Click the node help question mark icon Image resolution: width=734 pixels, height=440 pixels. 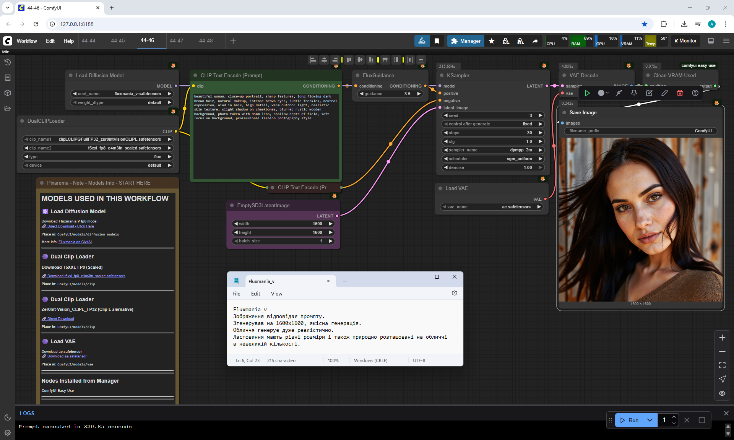[695, 93]
